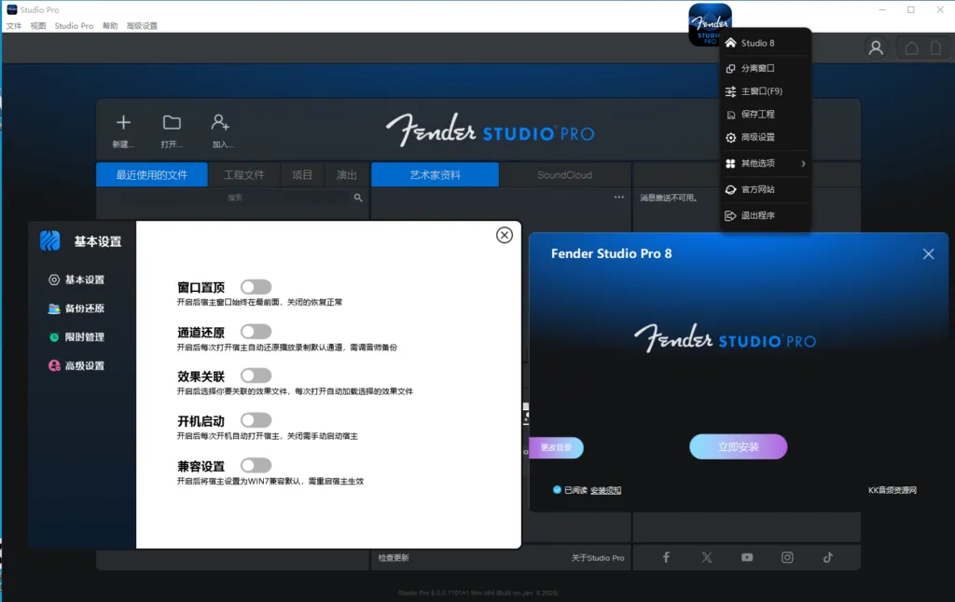Click the 更改目录 button in the installer

coord(556,447)
